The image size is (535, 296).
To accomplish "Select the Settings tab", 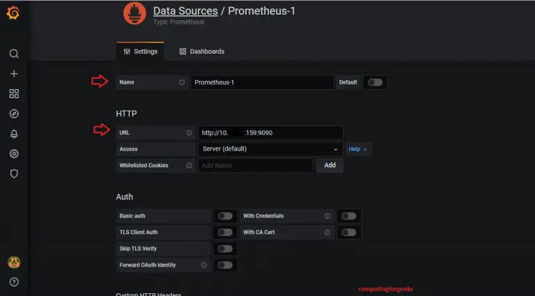I will [140, 52].
